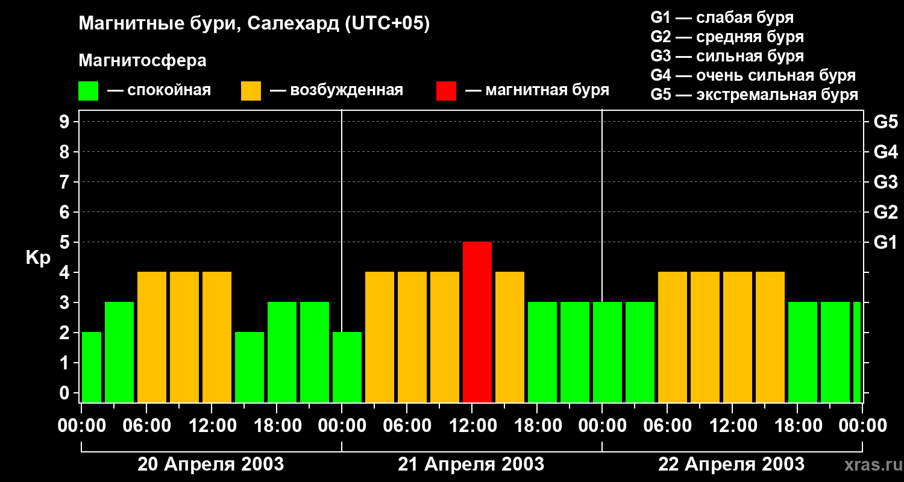Click the '06:00' tick label under 20 April
This screenshot has height=482, width=904.
146,426
